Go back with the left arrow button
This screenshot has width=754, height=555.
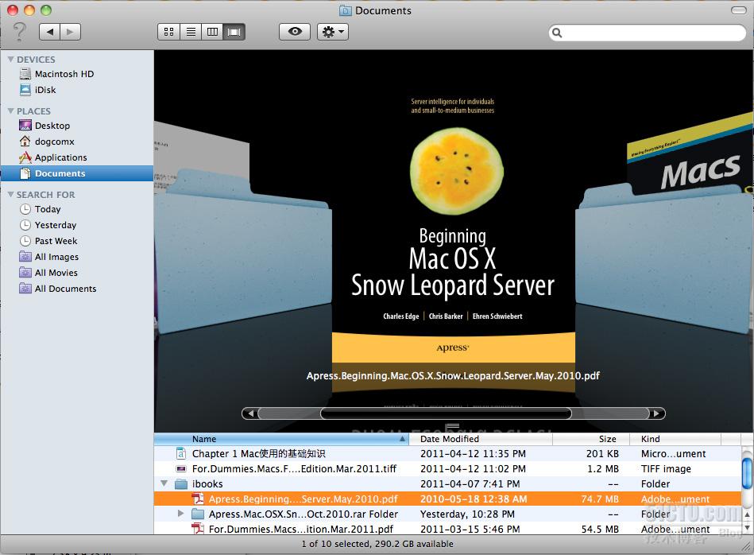point(49,33)
